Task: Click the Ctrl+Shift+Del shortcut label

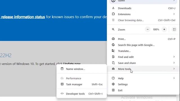Action: 166,20
